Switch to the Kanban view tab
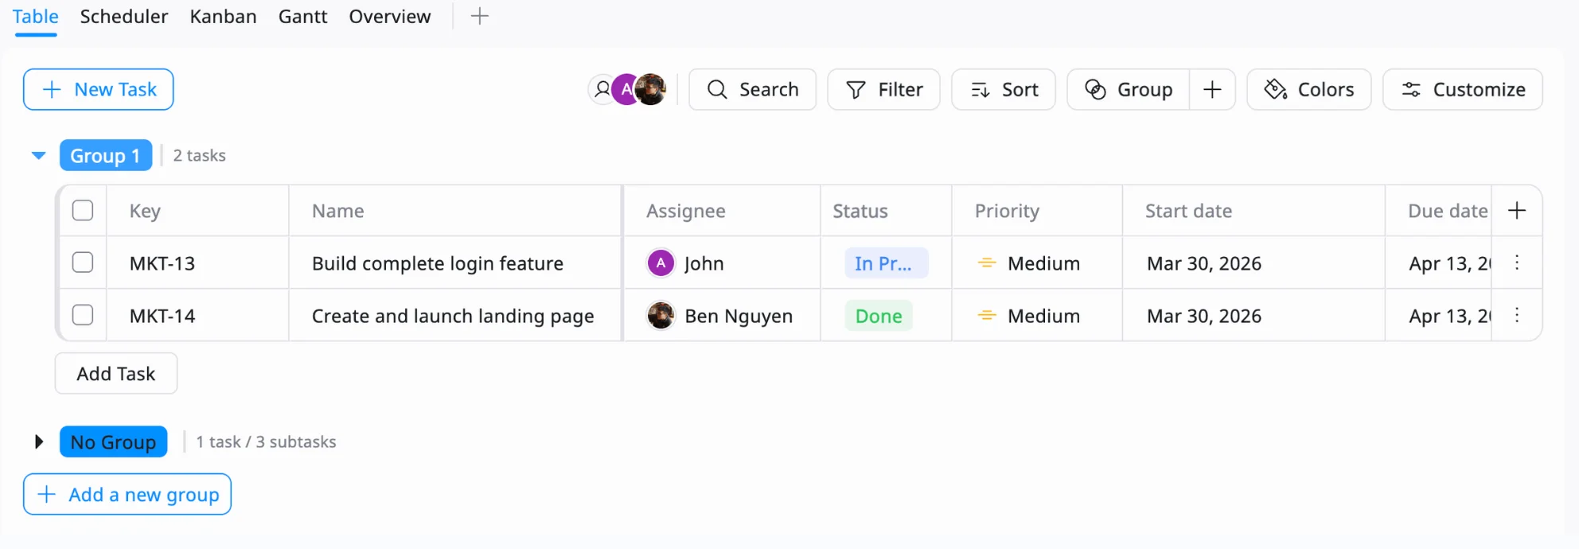Screen dimensions: 1579x549 (223, 17)
